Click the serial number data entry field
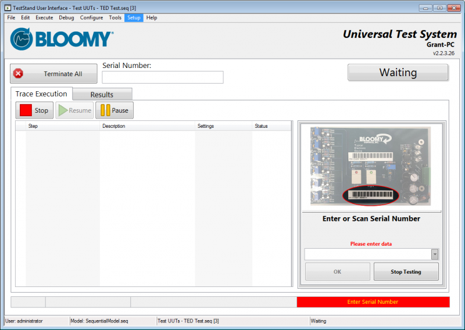This screenshot has width=465, height=330. pos(368,254)
